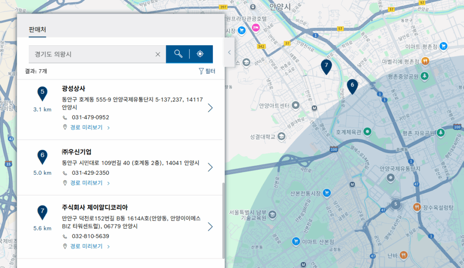Expand 주식회사 제이알디코리아 details chevron
Image resolution: width=464 pixels, height=268 pixels.
click(x=210, y=227)
